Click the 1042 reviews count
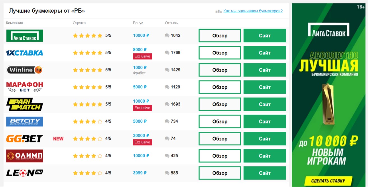Viewport: 368px width, 187px height. (176, 36)
